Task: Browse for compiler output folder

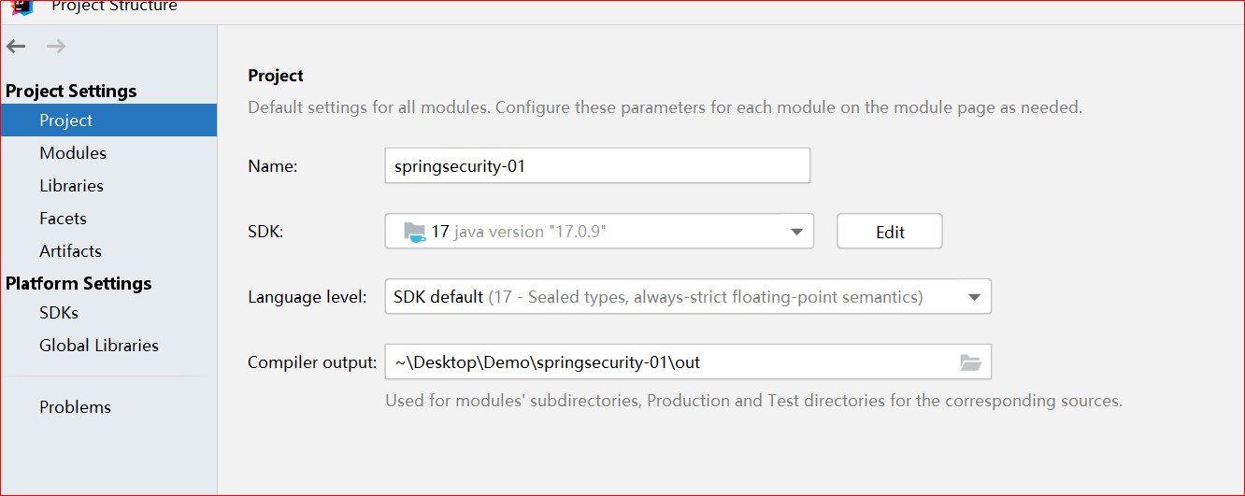Action: 971,362
